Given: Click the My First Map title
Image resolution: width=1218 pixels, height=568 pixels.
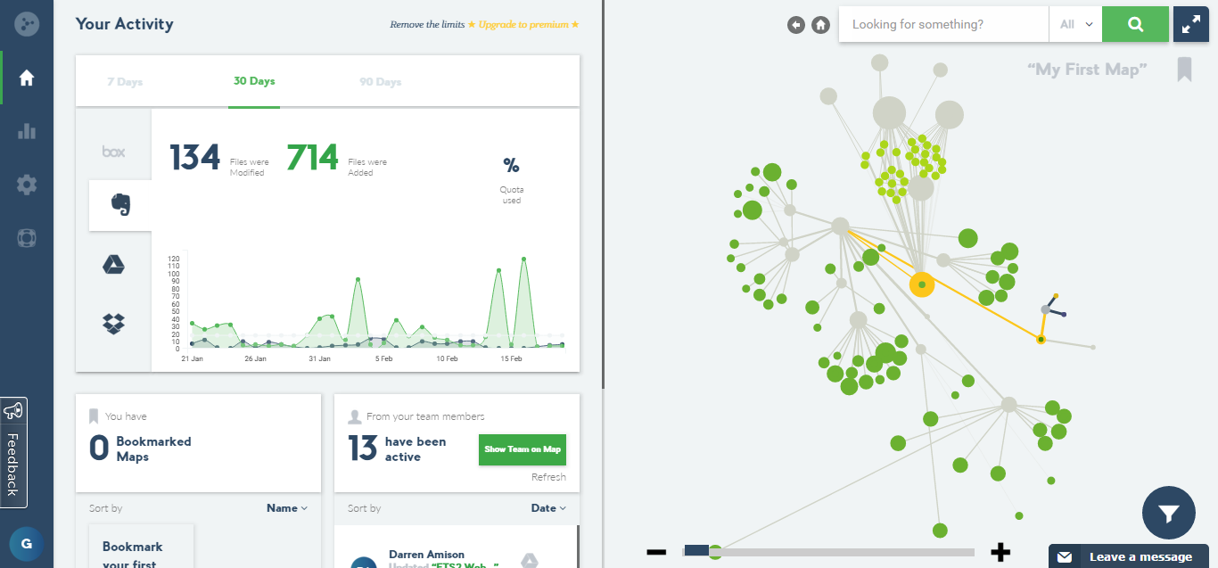Looking at the screenshot, I should pos(1087,70).
